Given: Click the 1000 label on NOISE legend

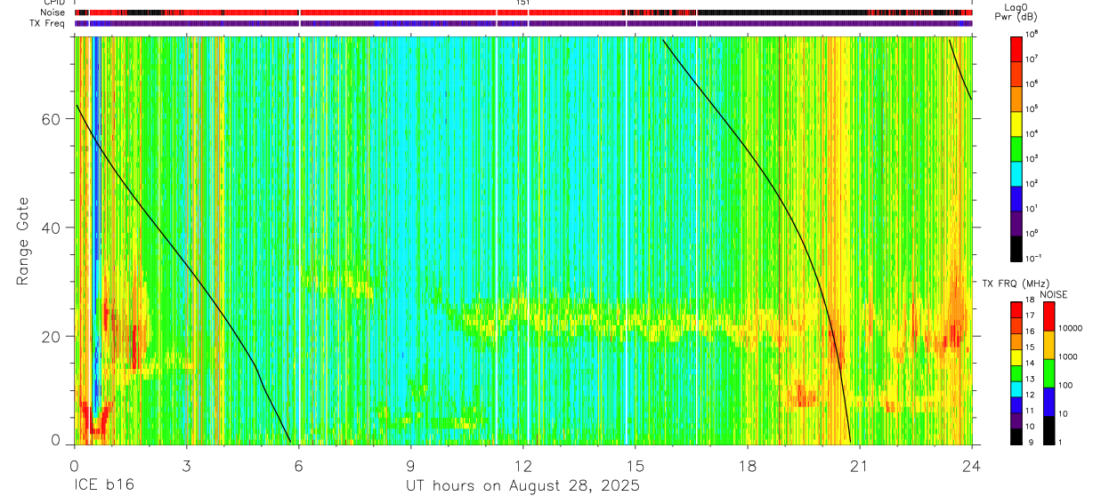Looking at the screenshot, I should (1068, 357).
